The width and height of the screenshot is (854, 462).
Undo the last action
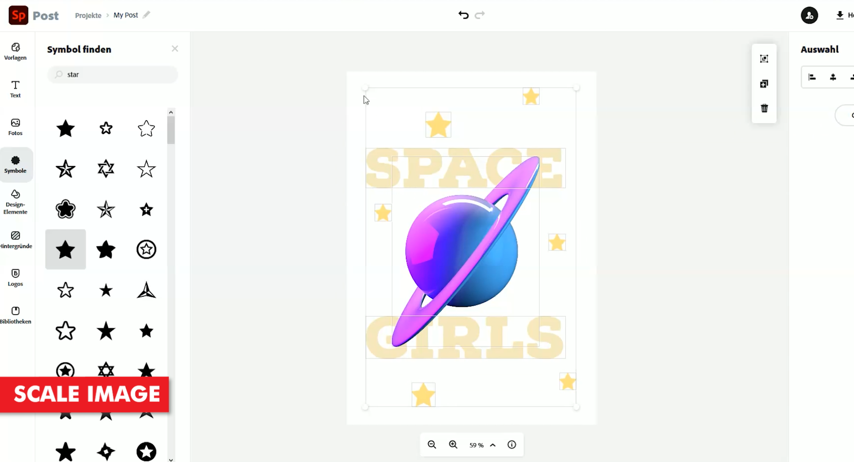click(463, 15)
